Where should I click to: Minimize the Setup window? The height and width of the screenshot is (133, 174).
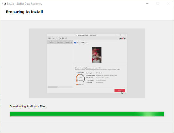[x=147, y=4]
